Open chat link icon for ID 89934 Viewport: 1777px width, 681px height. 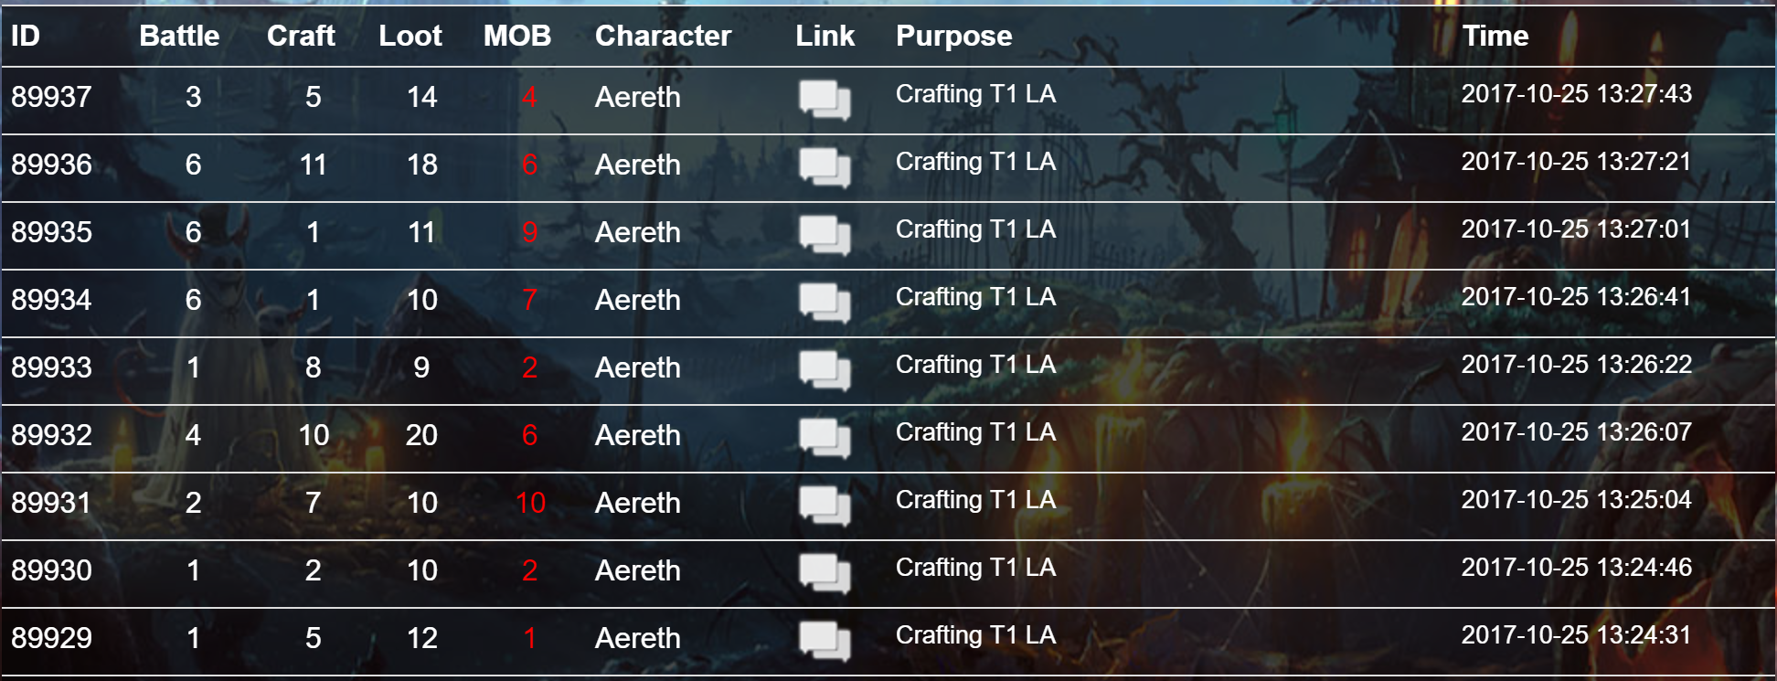point(825,303)
